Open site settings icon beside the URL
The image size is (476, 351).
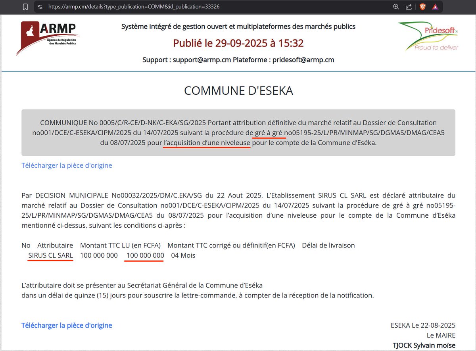[x=39, y=7]
